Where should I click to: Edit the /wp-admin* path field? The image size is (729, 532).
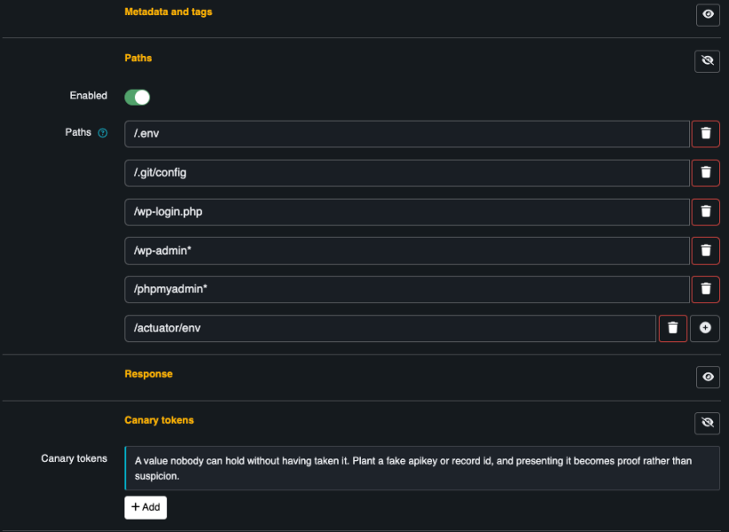tap(407, 251)
